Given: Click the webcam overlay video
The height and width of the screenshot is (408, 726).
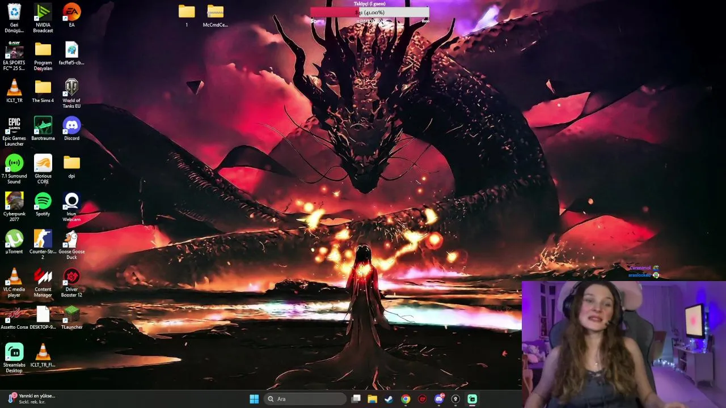Looking at the screenshot, I should 624,344.
